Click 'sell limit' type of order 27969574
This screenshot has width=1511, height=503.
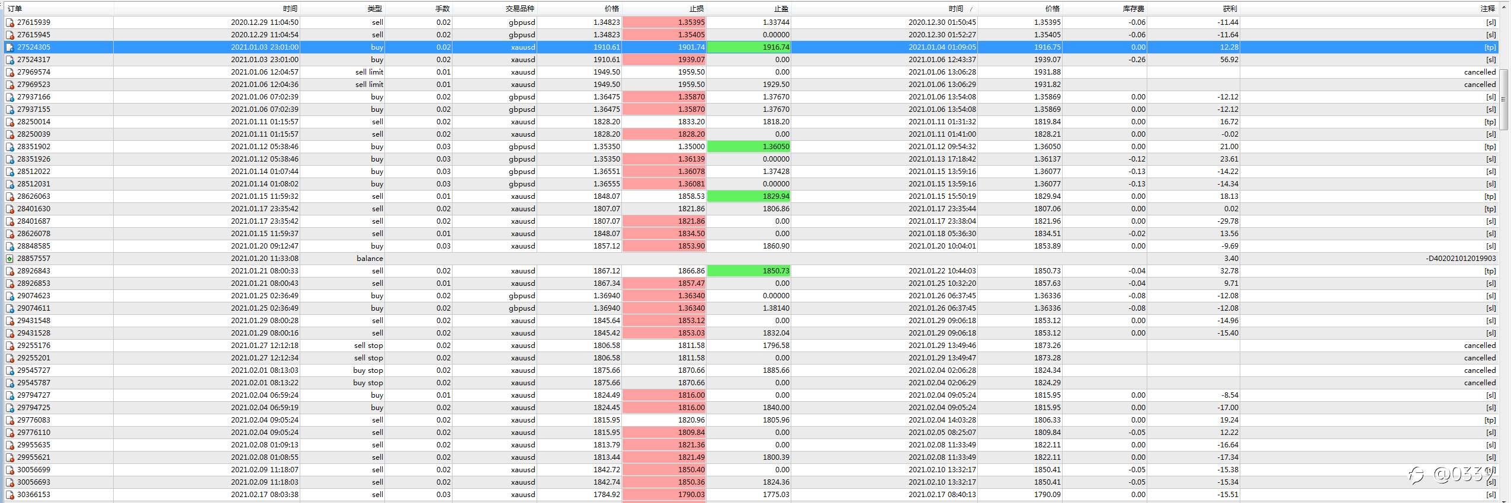(369, 72)
